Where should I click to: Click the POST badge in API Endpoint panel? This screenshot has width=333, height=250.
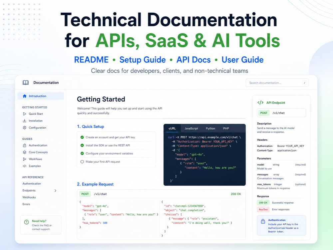(264, 113)
